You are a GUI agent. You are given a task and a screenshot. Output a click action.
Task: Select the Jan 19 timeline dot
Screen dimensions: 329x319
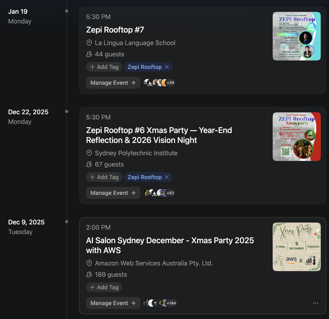(66, 11)
